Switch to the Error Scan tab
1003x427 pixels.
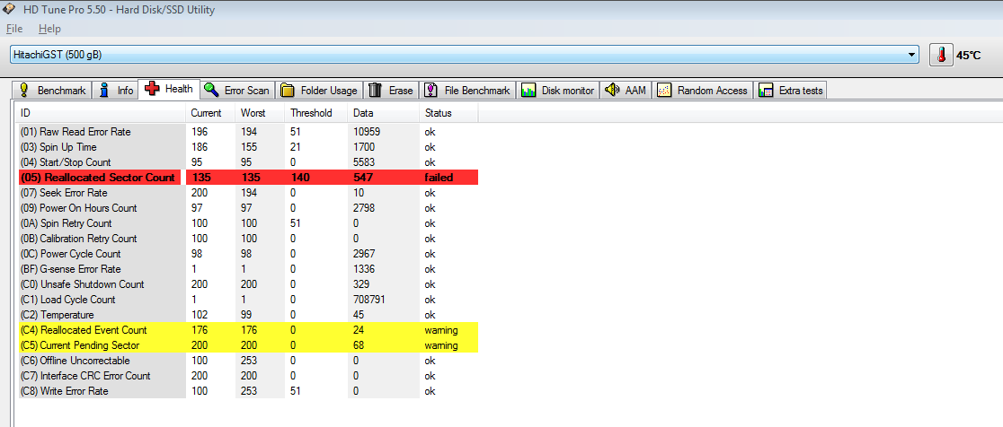pos(237,90)
